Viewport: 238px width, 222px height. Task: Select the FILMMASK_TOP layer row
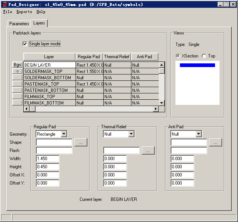(x=50, y=97)
